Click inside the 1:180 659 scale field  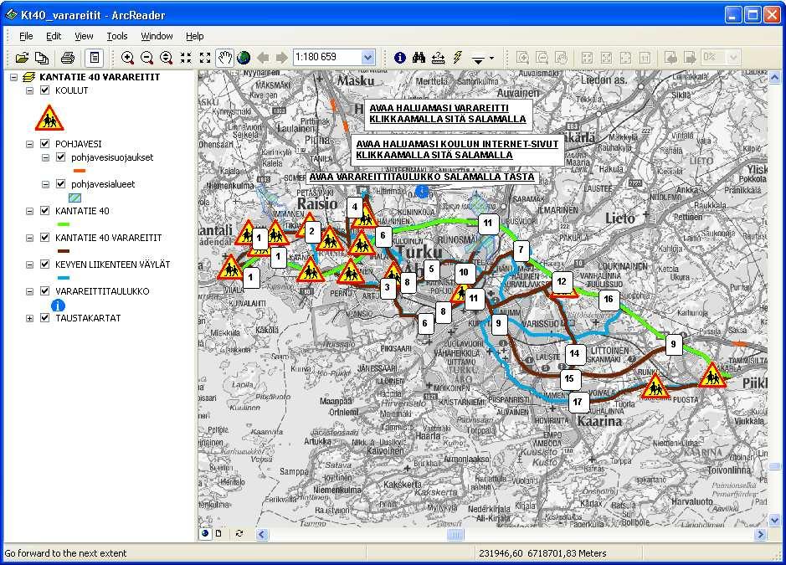327,57
